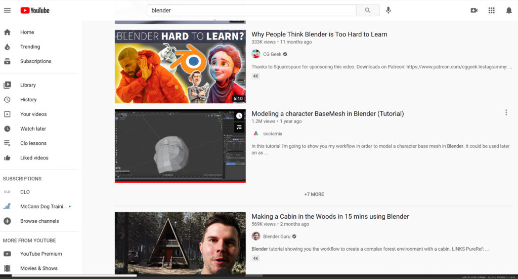Click the Library sidebar icon
Viewport: 518px width, 279px height.
[7, 85]
